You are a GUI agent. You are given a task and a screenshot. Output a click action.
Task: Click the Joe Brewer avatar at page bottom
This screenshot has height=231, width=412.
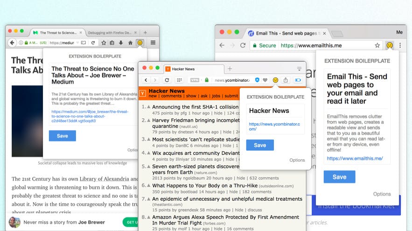14,222
